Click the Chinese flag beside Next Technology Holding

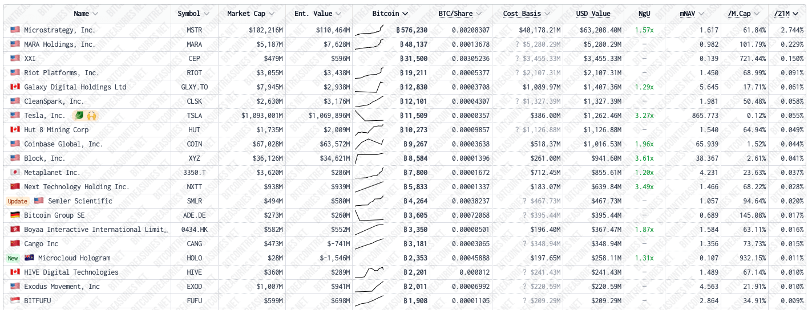15,187
